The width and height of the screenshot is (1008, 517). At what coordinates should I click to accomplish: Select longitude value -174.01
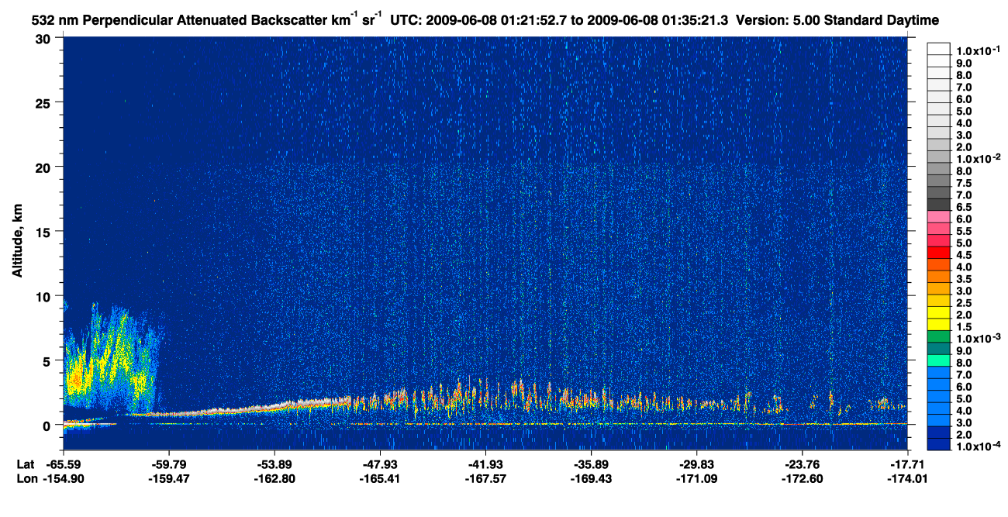pyautogui.click(x=908, y=478)
